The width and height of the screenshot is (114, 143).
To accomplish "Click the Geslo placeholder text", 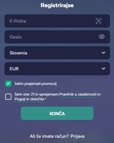I will pos(16,37).
